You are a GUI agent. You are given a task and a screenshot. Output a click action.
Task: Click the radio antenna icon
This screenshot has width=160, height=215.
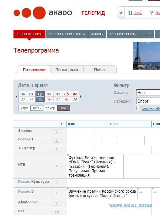point(152,13)
